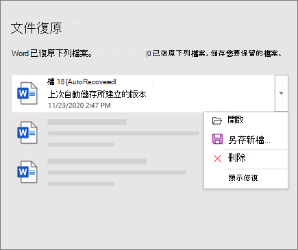Click the third Word document icon

pyautogui.click(x=27, y=172)
